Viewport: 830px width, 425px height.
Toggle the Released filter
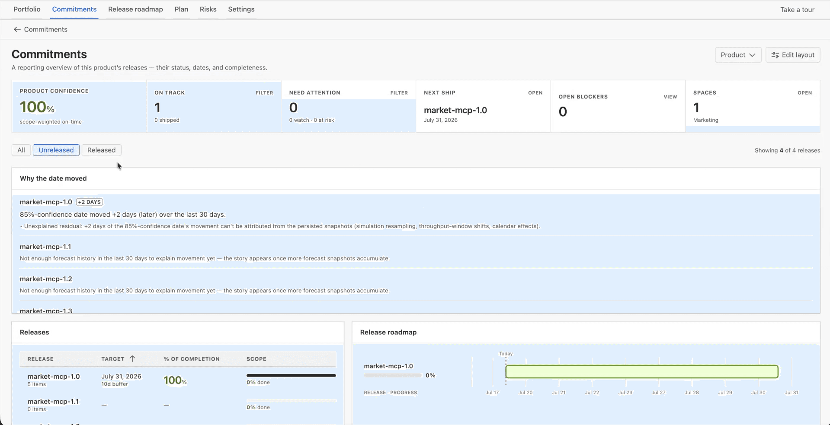[101, 150]
